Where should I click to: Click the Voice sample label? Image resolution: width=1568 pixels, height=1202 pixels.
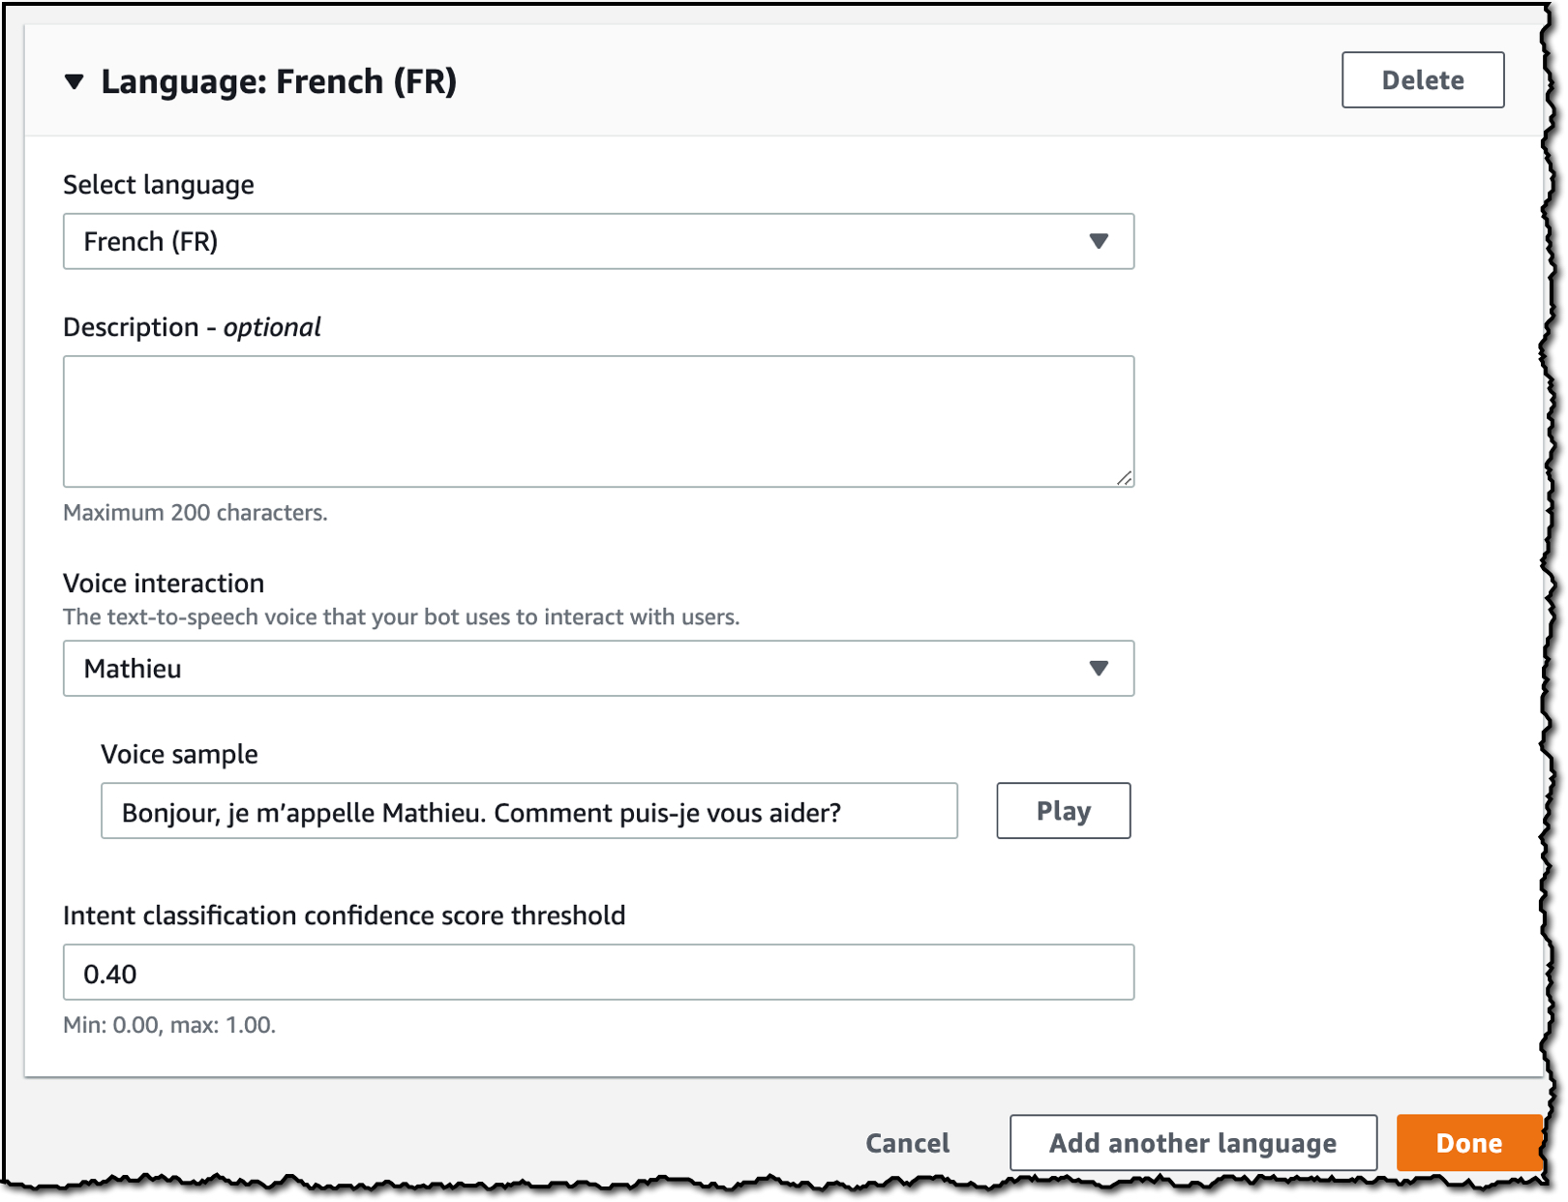tap(179, 755)
